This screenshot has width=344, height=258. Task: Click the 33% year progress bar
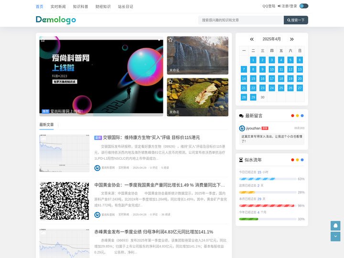(268, 219)
